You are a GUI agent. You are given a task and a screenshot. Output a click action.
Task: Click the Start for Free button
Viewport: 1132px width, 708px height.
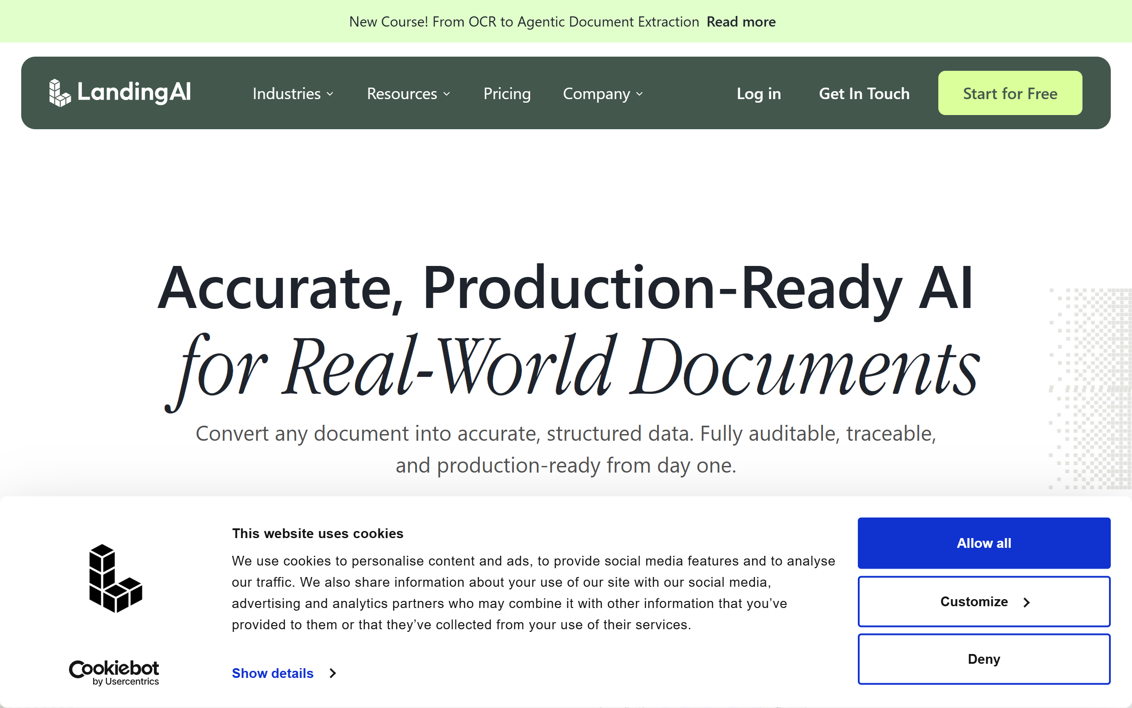coord(1010,93)
